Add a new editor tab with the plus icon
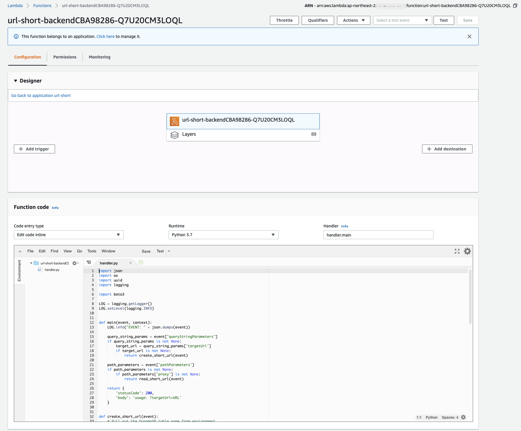The width and height of the screenshot is (521, 431). coord(141,262)
